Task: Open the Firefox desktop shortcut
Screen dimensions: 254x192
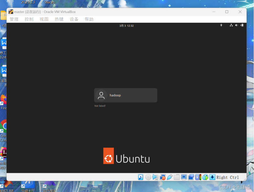Action: point(3,101)
